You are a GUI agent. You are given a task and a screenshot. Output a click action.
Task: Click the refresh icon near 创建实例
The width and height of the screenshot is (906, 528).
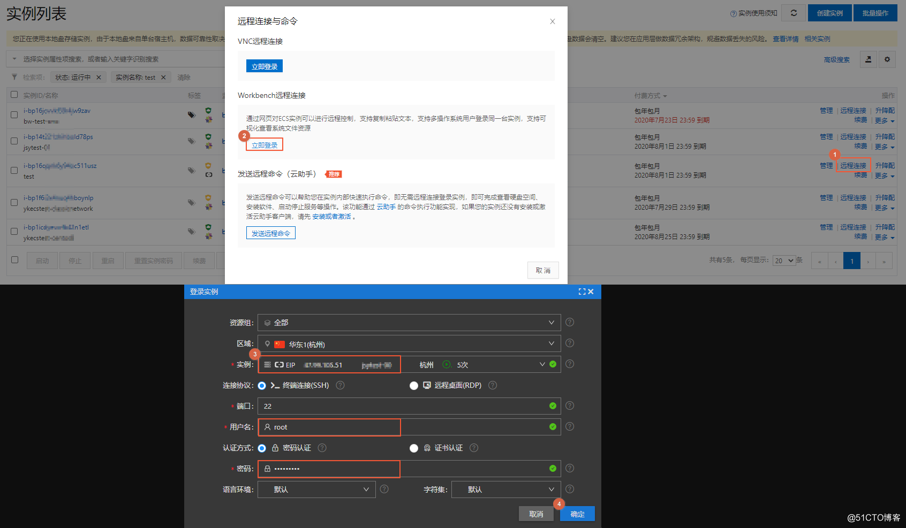pyautogui.click(x=794, y=12)
